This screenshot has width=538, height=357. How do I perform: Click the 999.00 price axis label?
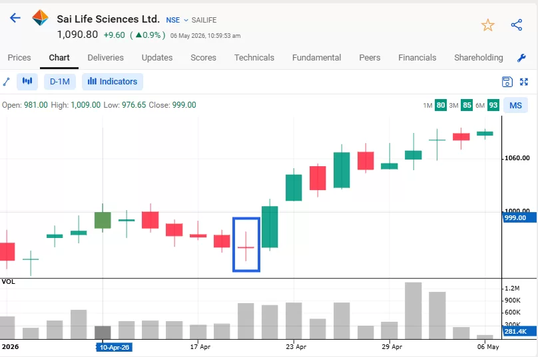click(519, 217)
